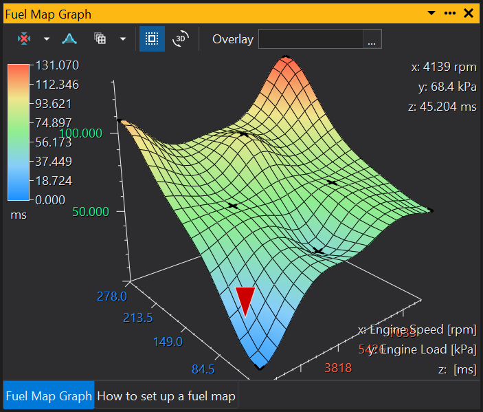Toggle the 3D rotation view button
The width and height of the screenshot is (483, 412).
tap(181, 39)
